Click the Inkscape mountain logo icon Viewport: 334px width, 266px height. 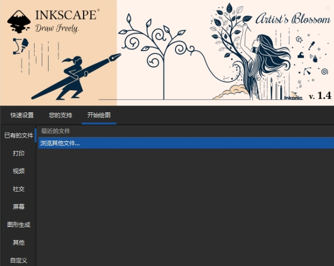tap(19, 19)
